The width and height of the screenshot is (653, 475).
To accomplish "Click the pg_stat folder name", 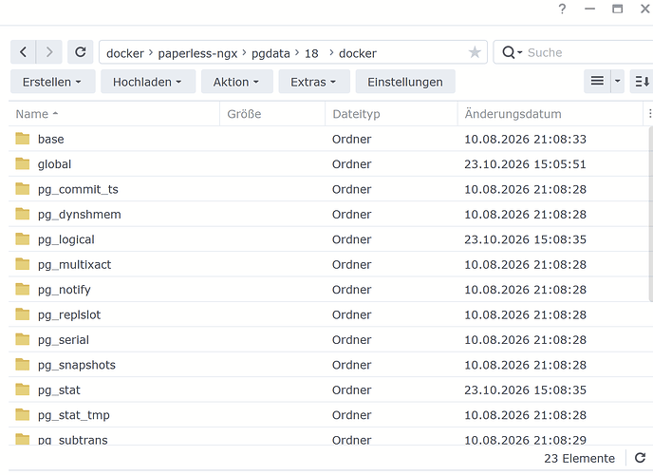I will (59, 390).
